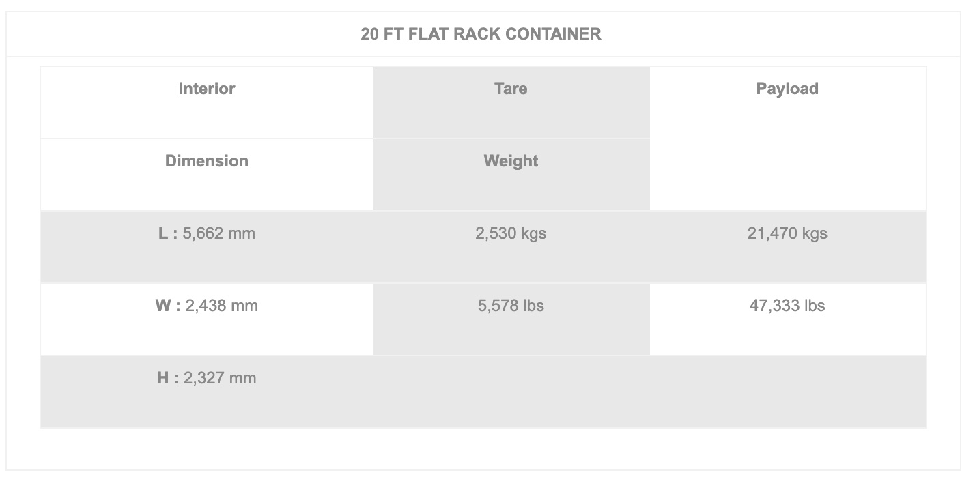975x479 pixels.
Task: Select the Interior header cell
Action: 207,102
